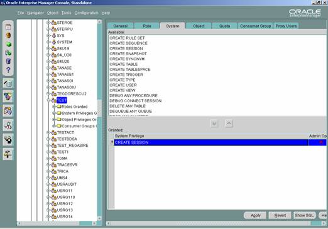
Task: Expand the Roles Granted folder
Action: 54,107
